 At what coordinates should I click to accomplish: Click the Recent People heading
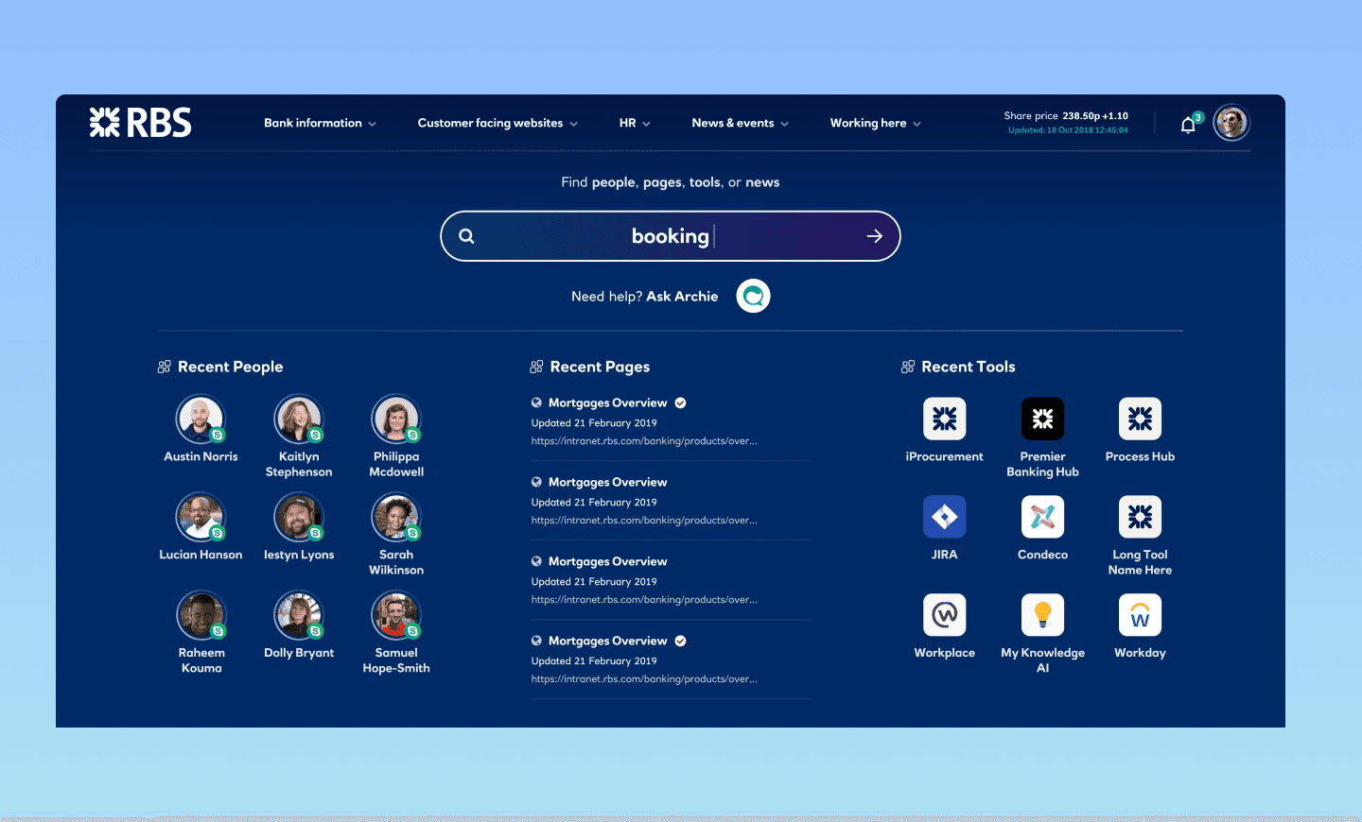[230, 367]
